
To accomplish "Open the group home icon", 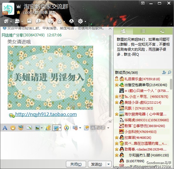I will (x=6, y=21).
